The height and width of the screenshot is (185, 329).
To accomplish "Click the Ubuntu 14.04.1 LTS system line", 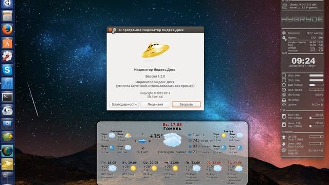I will tap(303, 5).
